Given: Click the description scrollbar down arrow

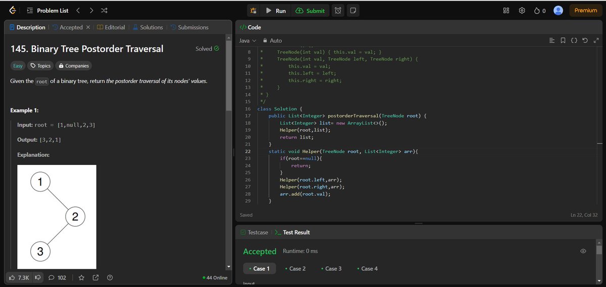Looking at the screenshot, I should pos(229,266).
